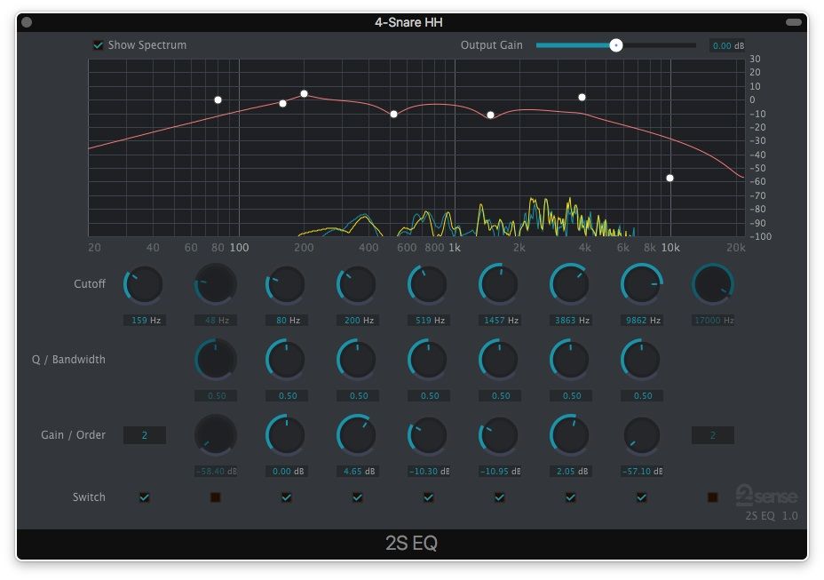Viewport: 824px width, 580px height.
Task: Select the 3863 Hz cutoff value field
Action: click(x=571, y=321)
